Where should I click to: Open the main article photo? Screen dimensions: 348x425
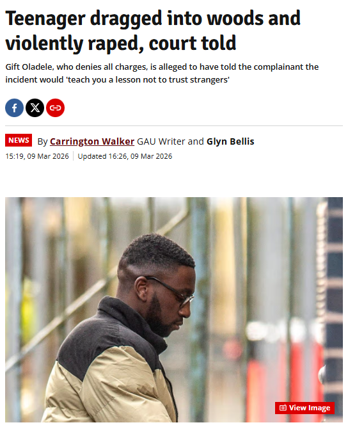click(174, 310)
